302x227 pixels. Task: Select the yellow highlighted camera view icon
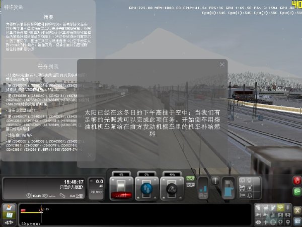(280, 208)
